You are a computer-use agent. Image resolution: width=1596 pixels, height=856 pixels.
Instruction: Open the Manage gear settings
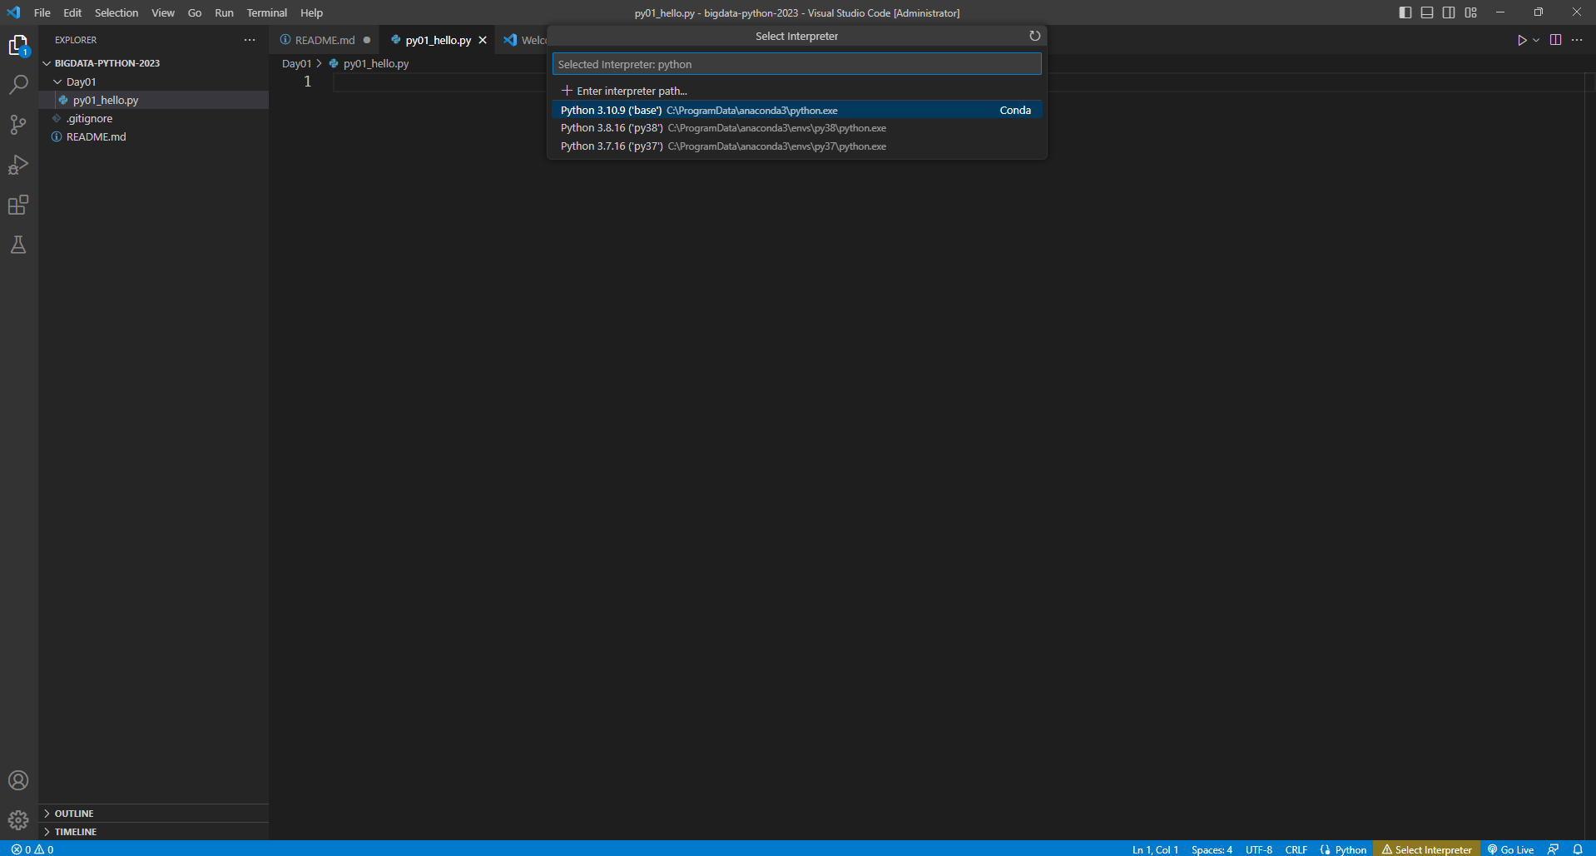click(18, 820)
